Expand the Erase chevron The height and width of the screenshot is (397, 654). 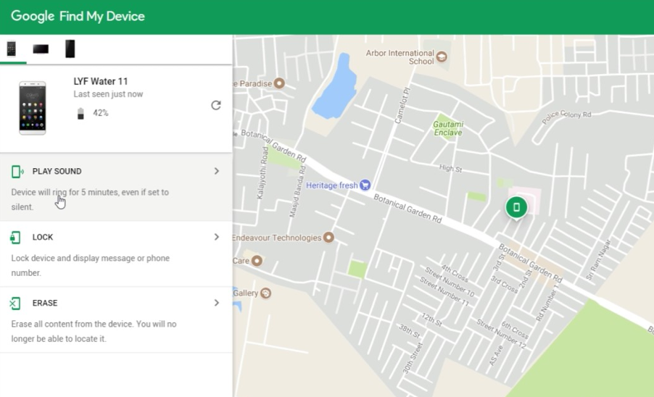[x=217, y=303]
